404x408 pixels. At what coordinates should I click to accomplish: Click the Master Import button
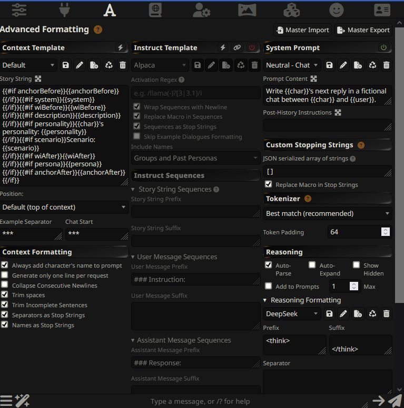[x=303, y=30]
